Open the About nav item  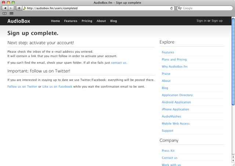(101, 21)
